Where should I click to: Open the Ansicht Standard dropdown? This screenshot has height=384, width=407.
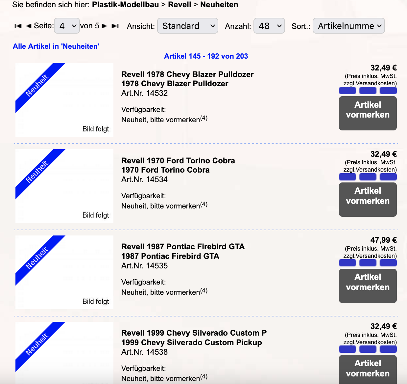(188, 26)
